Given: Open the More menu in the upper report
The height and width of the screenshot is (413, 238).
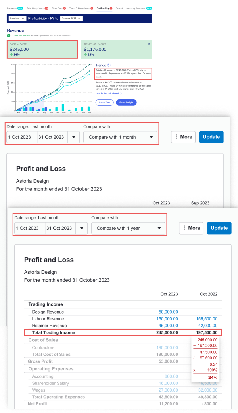Looking at the screenshot, I should pos(183,137).
